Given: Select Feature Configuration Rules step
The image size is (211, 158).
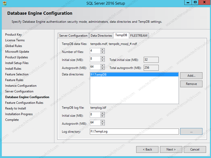Looking at the screenshot, I should [x=24, y=103].
